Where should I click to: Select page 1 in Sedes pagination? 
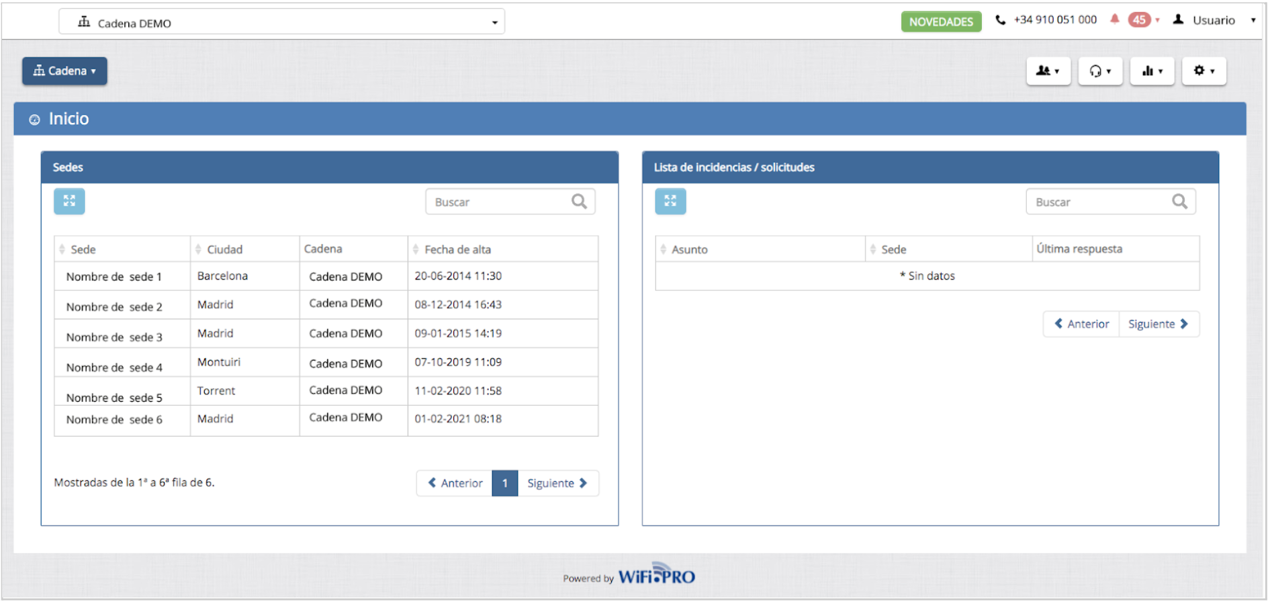click(504, 483)
